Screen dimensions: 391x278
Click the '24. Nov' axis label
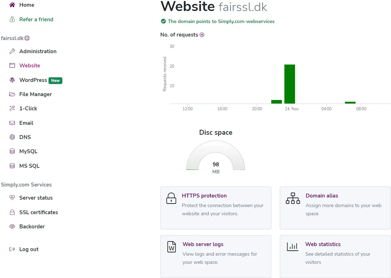click(291, 109)
